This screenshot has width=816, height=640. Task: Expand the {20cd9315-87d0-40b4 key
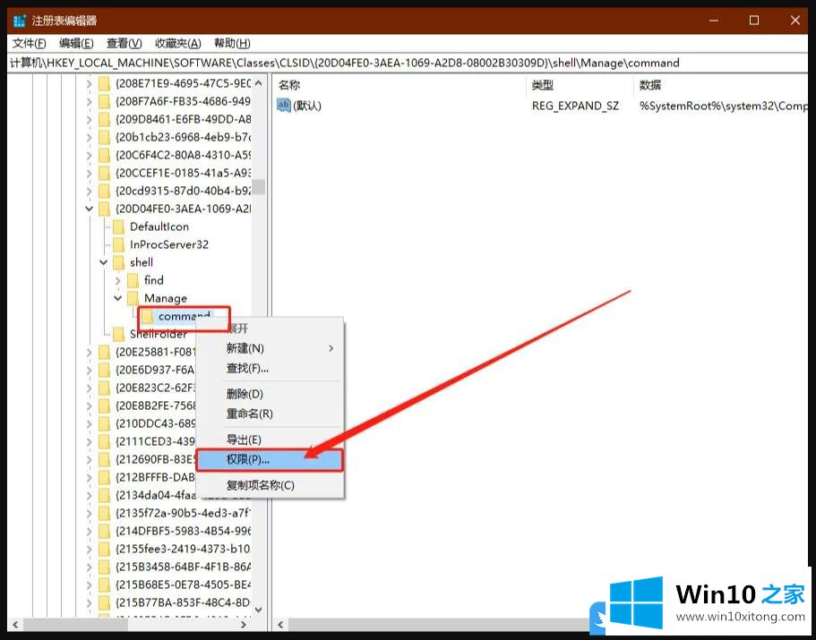pos(89,192)
